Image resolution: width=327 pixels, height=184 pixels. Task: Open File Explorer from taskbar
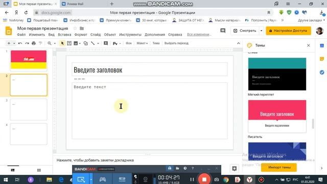point(49,179)
